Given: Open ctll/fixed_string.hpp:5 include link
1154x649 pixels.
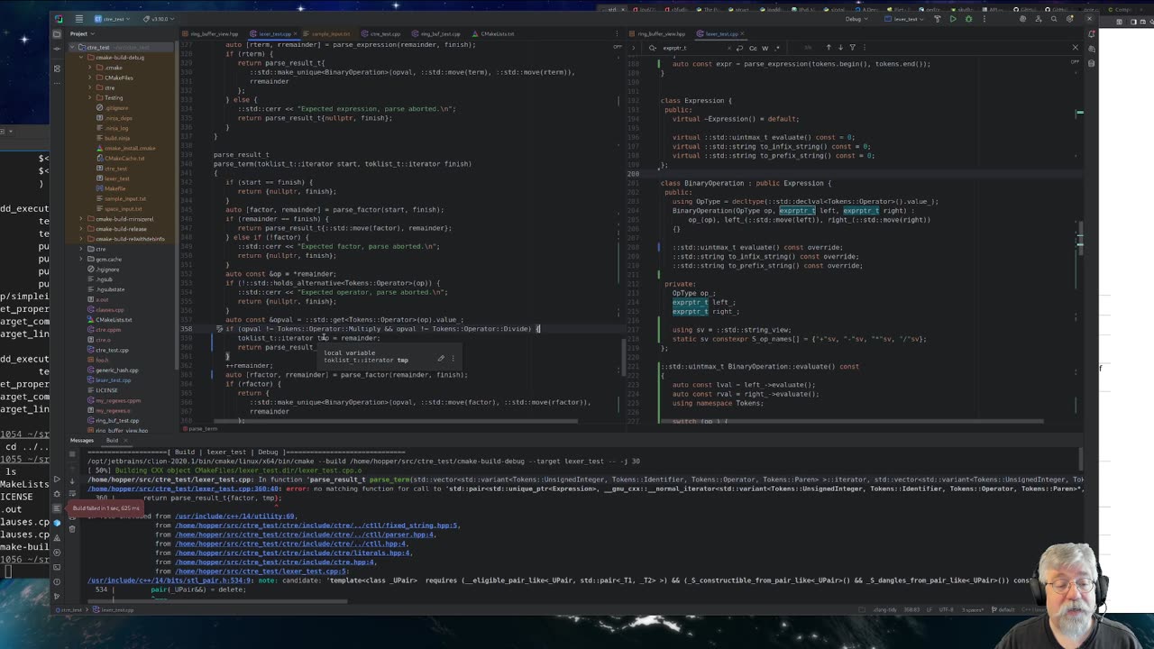Looking at the screenshot, I should click(x=316, y=526).
